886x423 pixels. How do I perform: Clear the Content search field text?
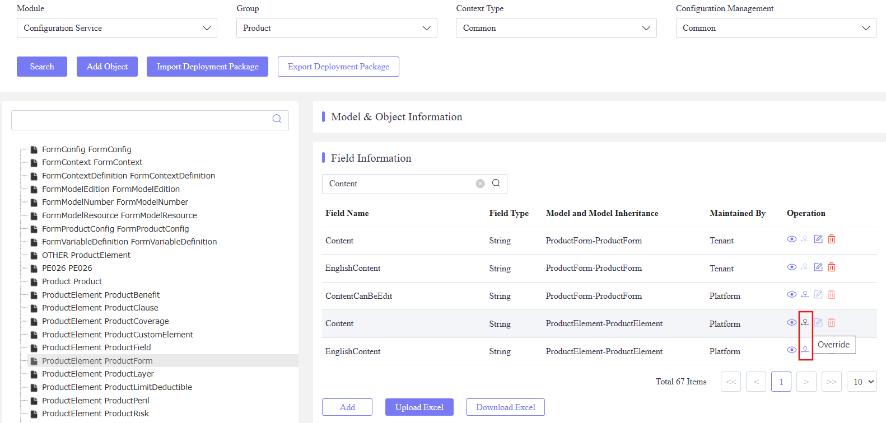(x=480, y=184)
